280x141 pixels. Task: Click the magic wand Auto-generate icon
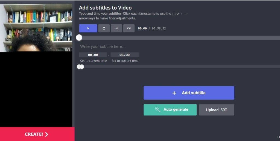click(157, 110)
